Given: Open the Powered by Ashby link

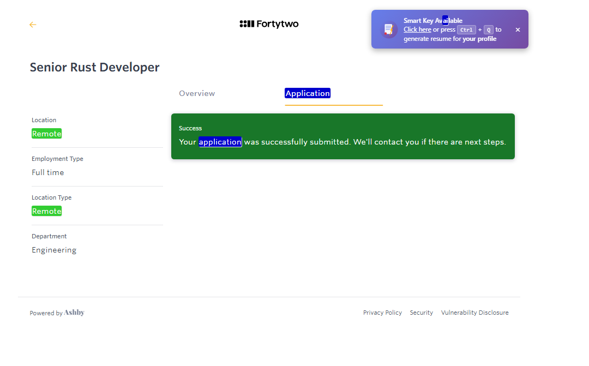Looking at the screenshot, I should 57,313.
